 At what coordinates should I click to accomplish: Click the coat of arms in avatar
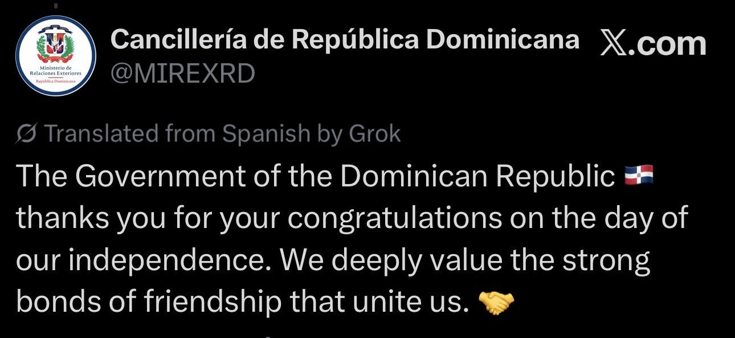55,46
